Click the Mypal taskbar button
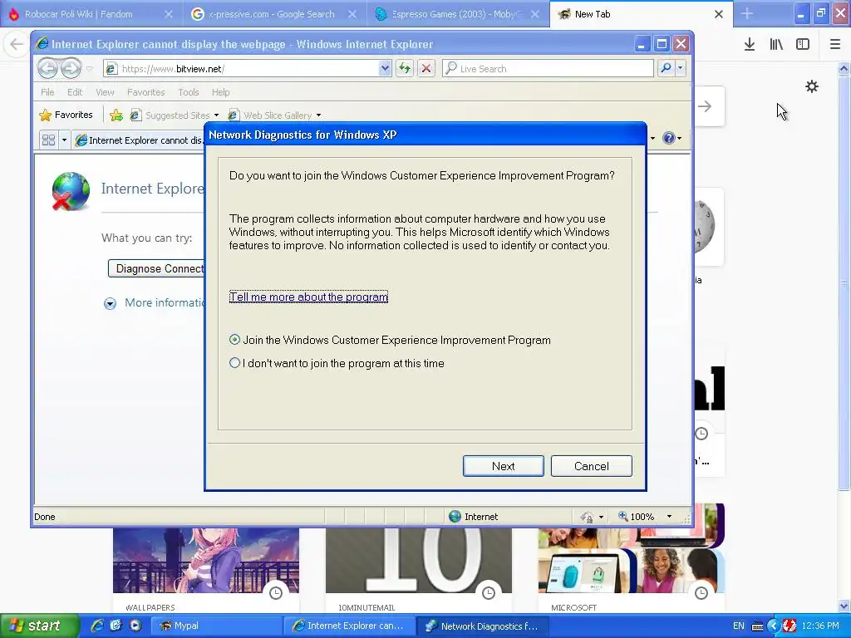Screen dimensions: 851x638 [x=216, y=626]
